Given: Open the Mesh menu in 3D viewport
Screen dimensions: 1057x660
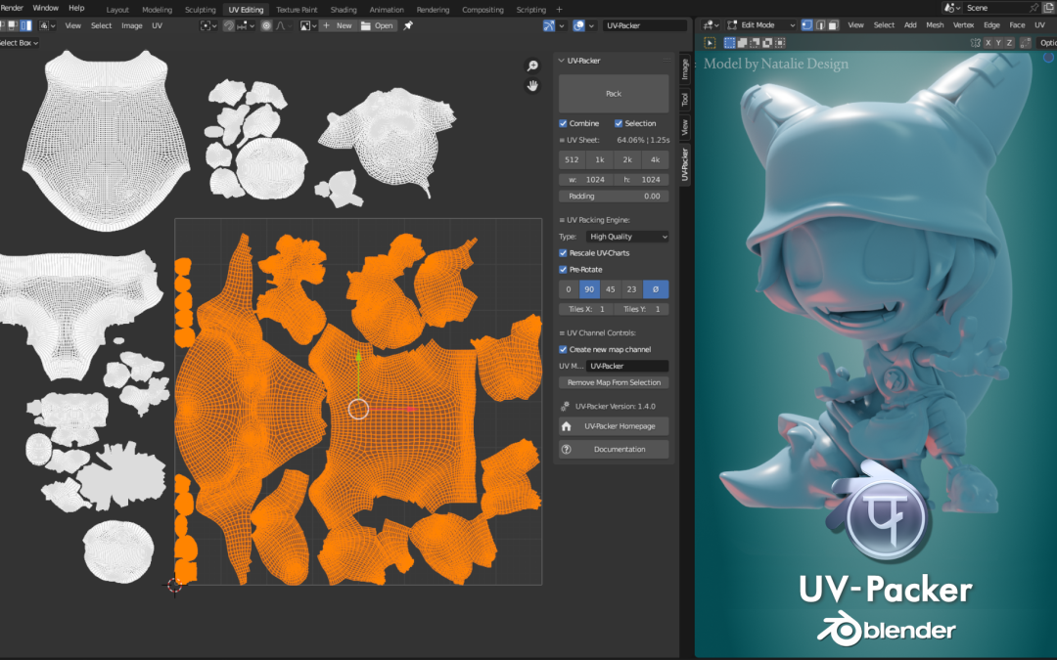Looking at the screenshot, I should (x=935, y=24).
